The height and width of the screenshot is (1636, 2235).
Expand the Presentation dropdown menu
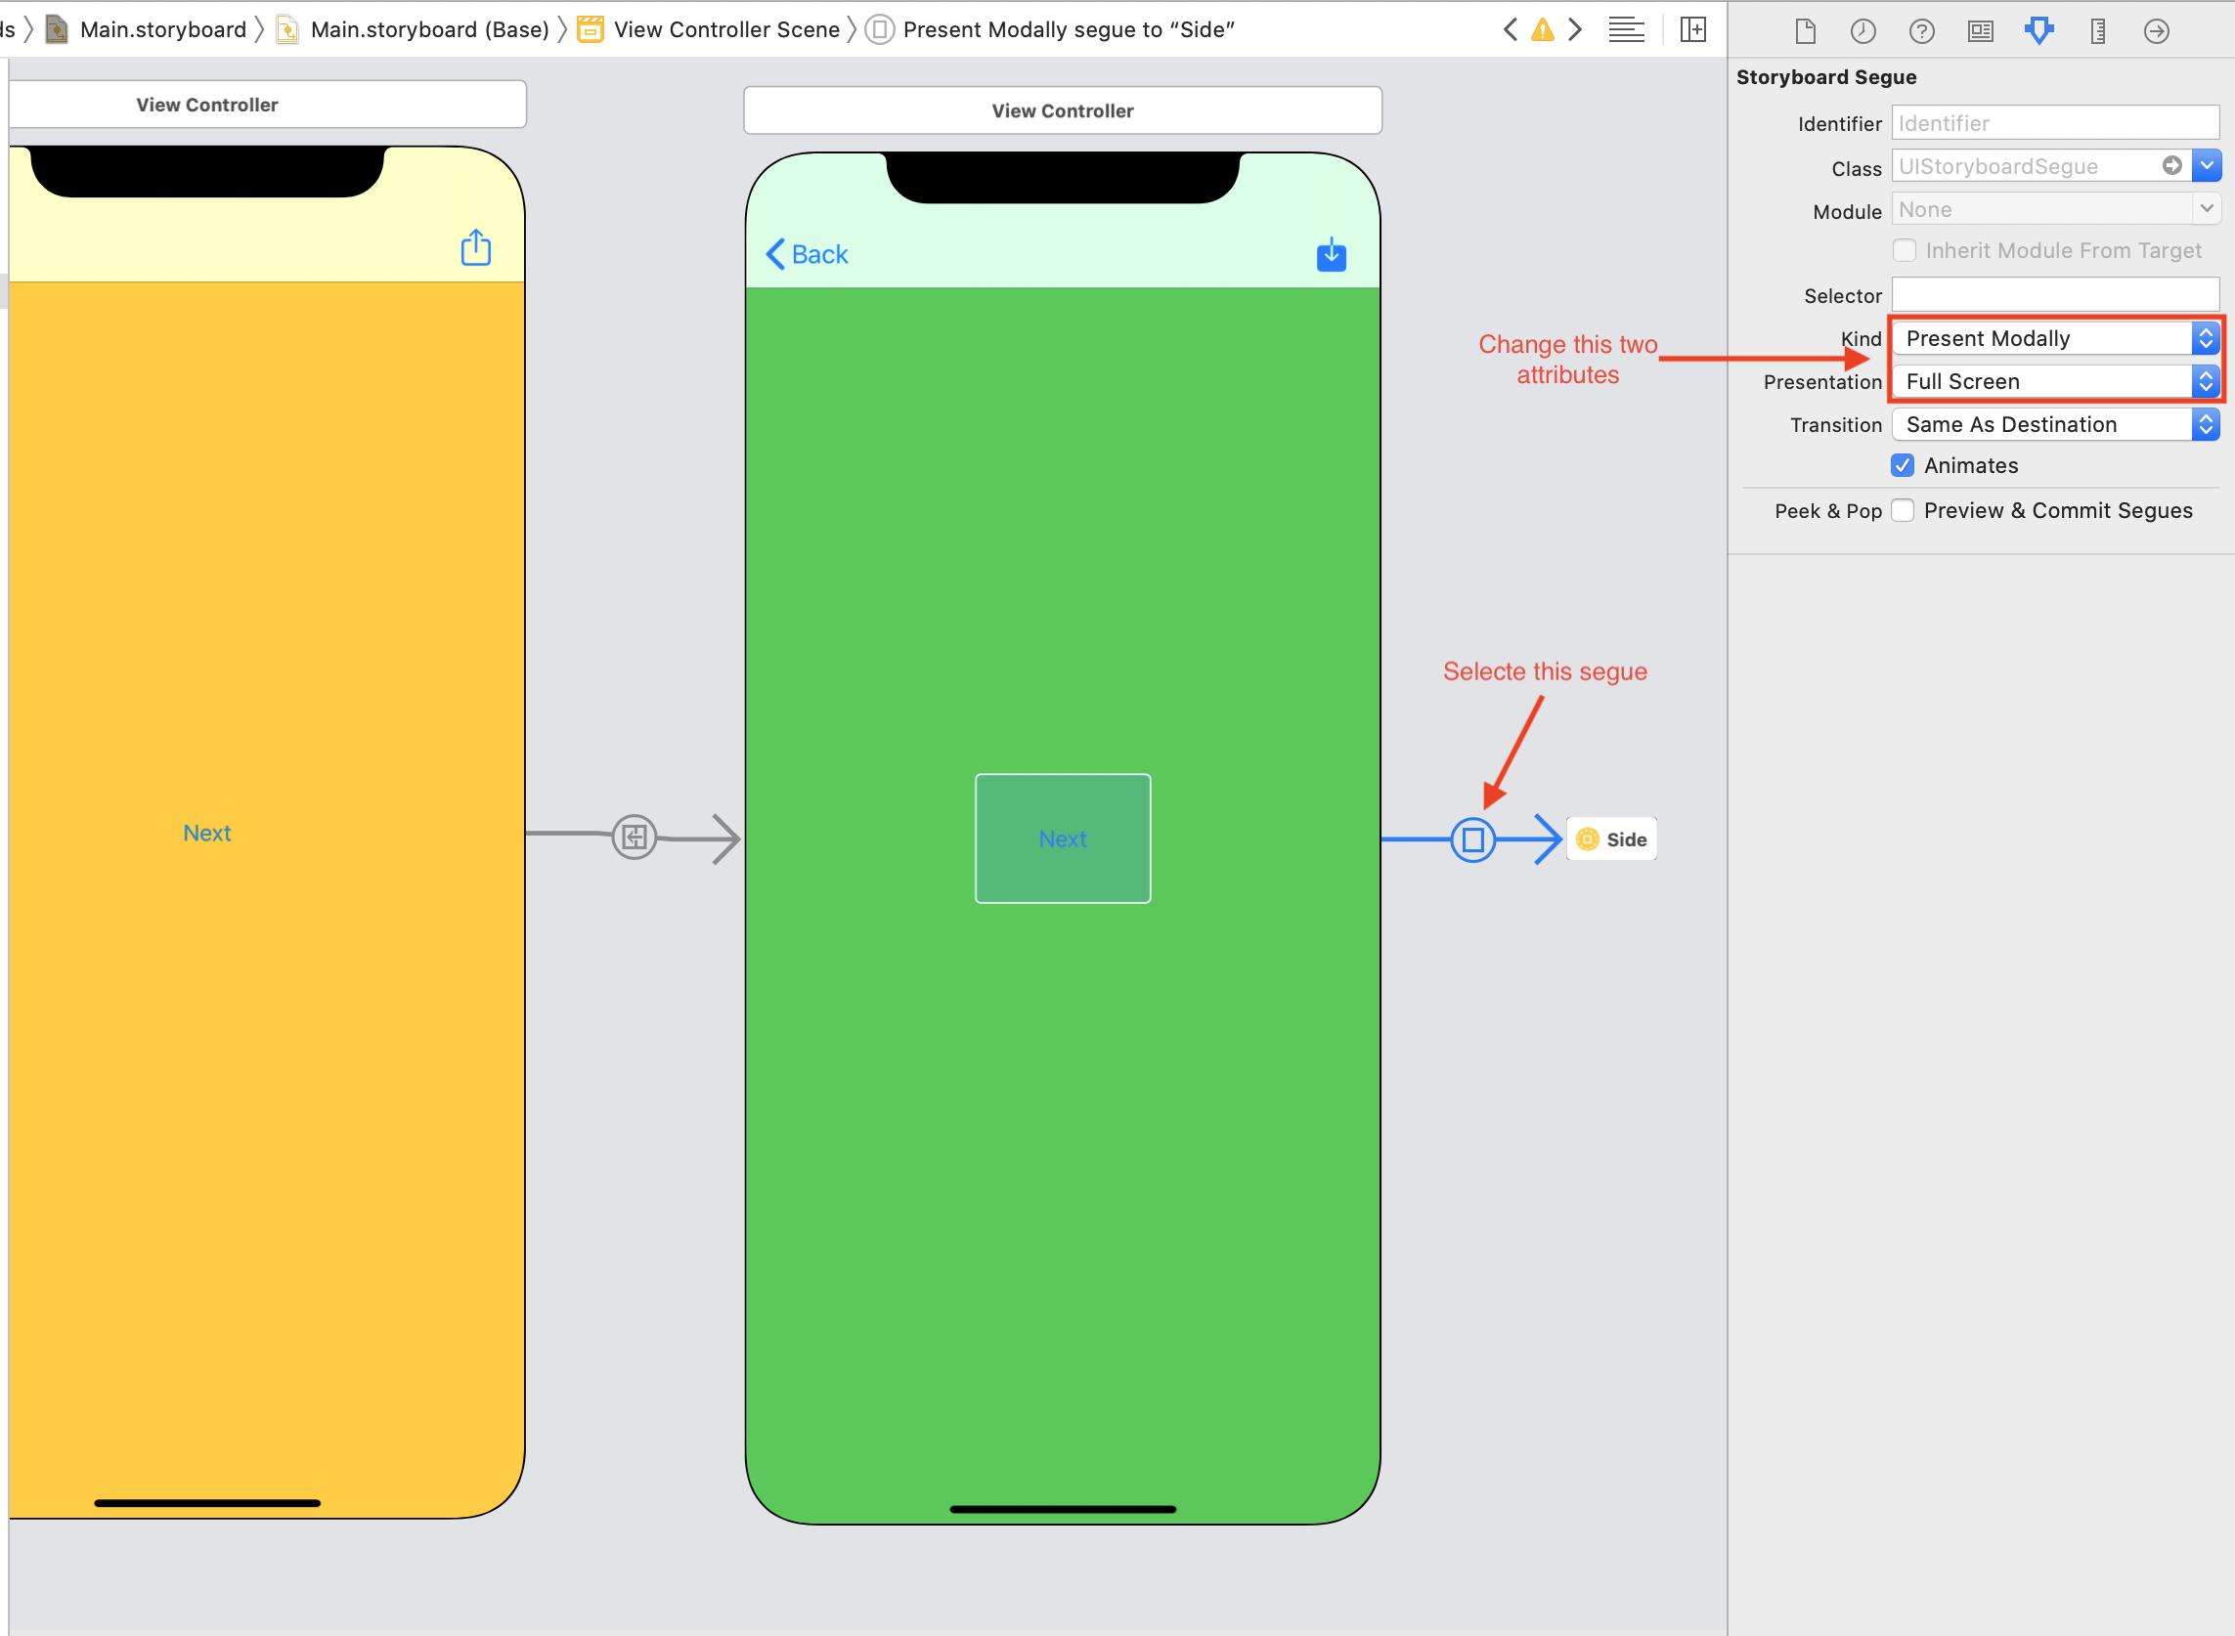[x=2204, y=380]
